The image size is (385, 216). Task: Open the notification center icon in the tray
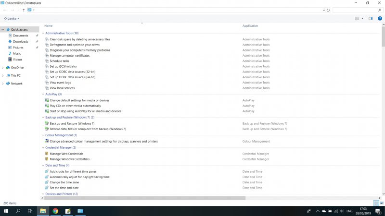[378, 211]
